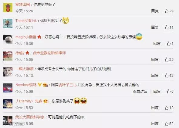Image resolution: width=179 pixels, height=128 pixels.
Task: Reply to magic小懒猫's comment
Action: pos(157,44)
